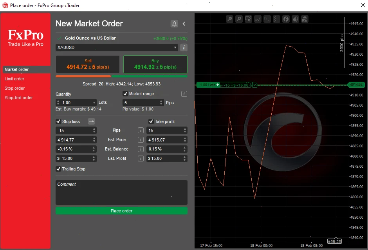Click the price alert bell icon

pyautogui.click(x=174, y=24)
